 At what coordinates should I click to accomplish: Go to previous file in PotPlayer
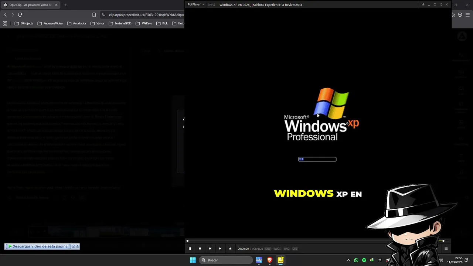point(210,249)
